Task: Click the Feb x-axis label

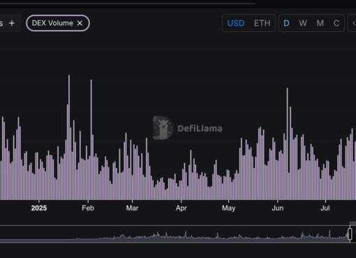Action: (88, 208)
